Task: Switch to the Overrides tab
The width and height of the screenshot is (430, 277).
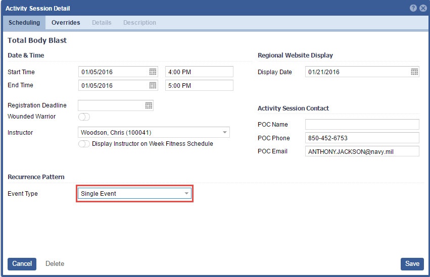Action: point(66,23)
